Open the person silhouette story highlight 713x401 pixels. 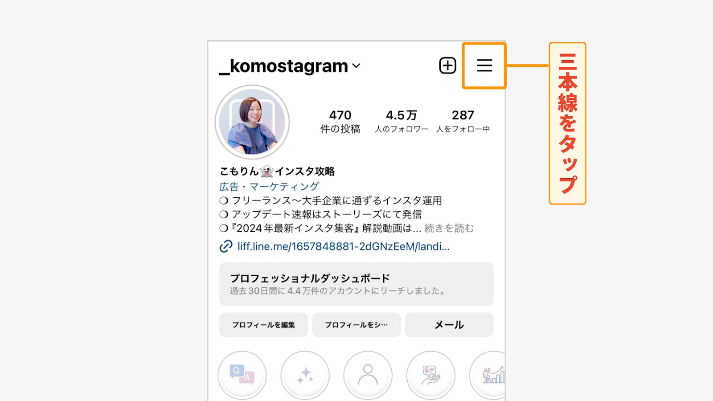point(368,375)
